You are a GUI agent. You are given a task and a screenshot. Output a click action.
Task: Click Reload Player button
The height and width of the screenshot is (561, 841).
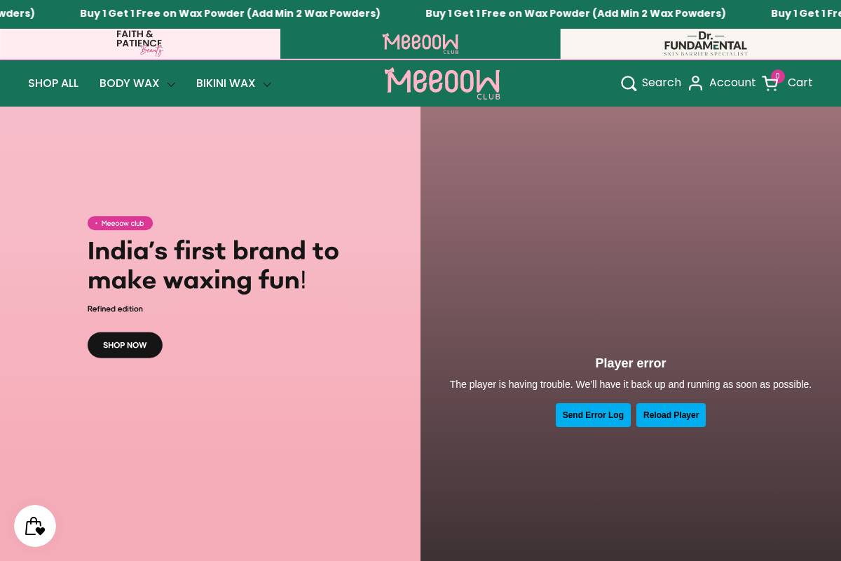point(671,415)
